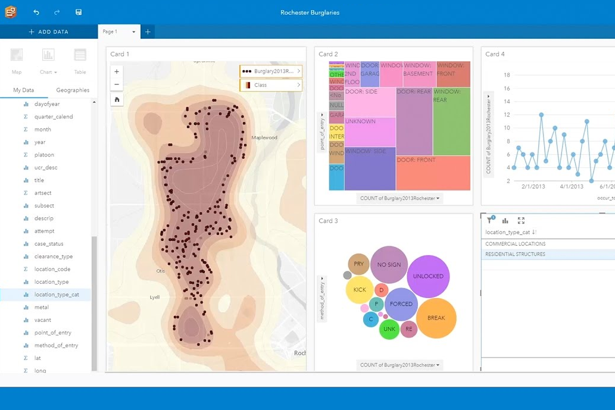Toggle sort on location_type_cat column
Image resolution: width=615 pixels, height=410 pixels.
(534, 232)
